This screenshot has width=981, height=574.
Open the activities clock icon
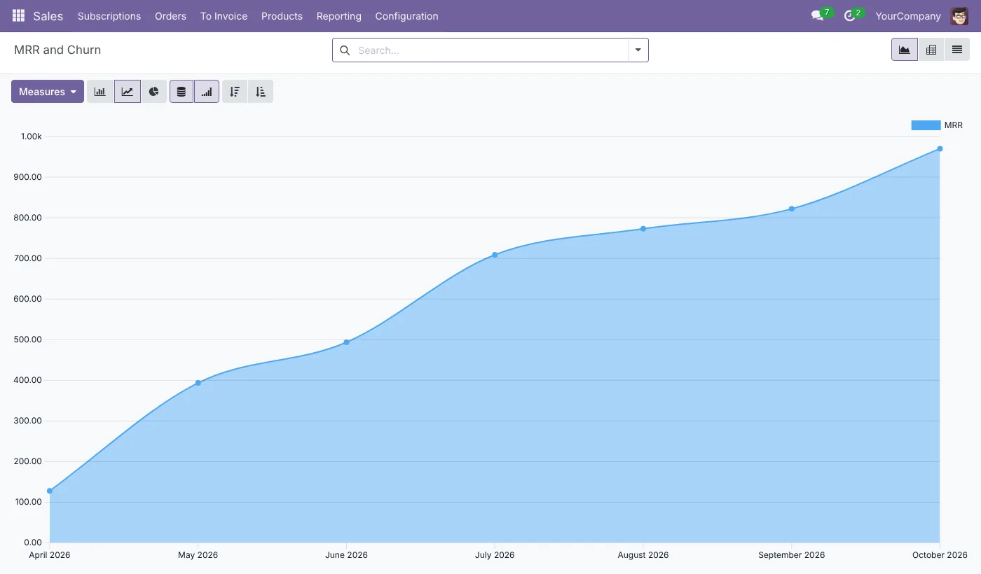click(850, 15)
